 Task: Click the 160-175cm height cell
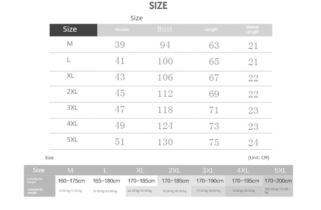click(x=72, y=181)
